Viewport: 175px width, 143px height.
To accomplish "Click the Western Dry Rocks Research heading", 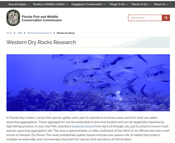I will pyautogui.click(x=41, y=42).
